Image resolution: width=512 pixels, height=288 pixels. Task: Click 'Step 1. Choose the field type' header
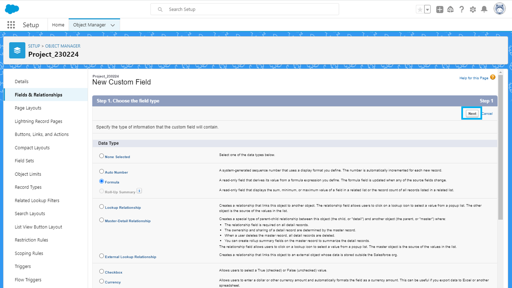click(128, 101)
